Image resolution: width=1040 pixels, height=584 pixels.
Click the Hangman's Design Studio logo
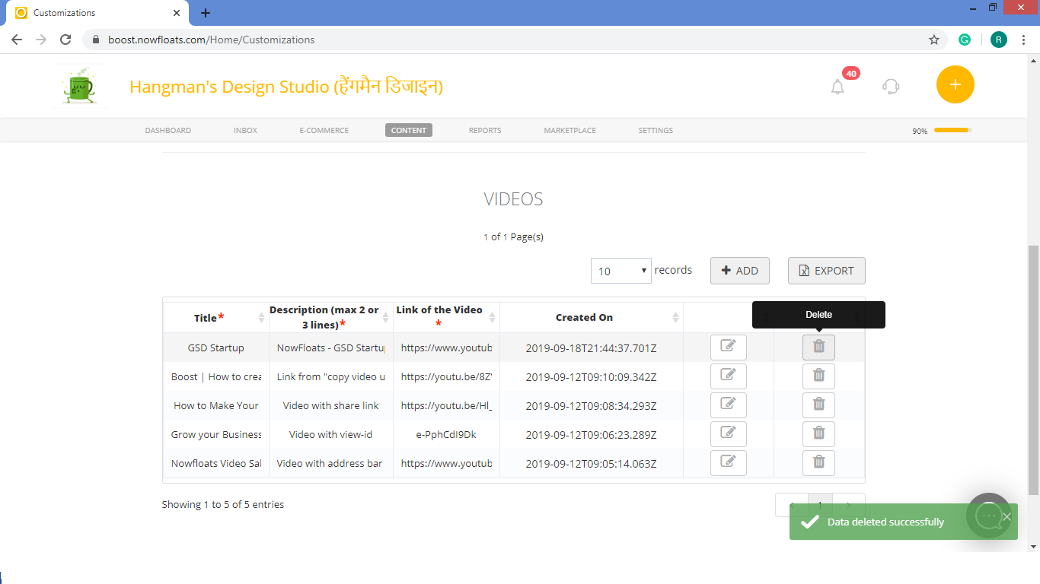[79, 84]
